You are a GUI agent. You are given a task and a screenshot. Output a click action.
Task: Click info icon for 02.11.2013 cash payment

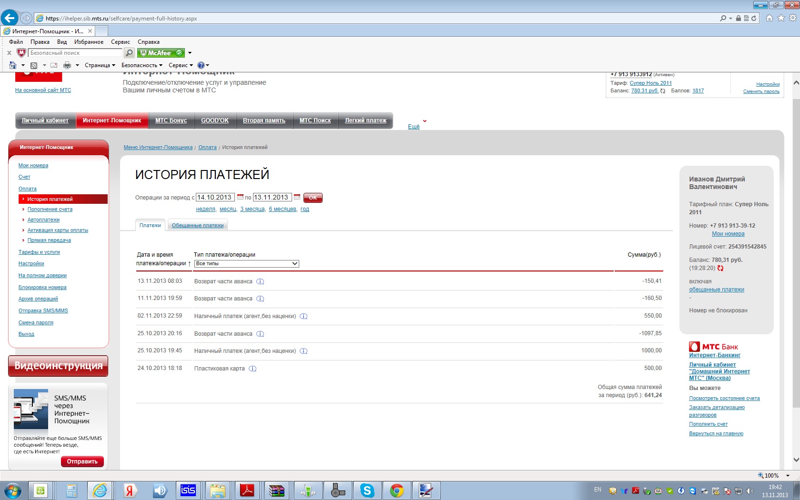[x=304, y=316]
